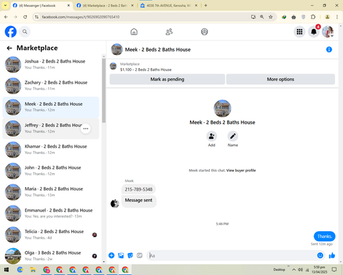
Task: Click Meek's chat header avatar
Action: pyautogui.click(x=117, y=49)
